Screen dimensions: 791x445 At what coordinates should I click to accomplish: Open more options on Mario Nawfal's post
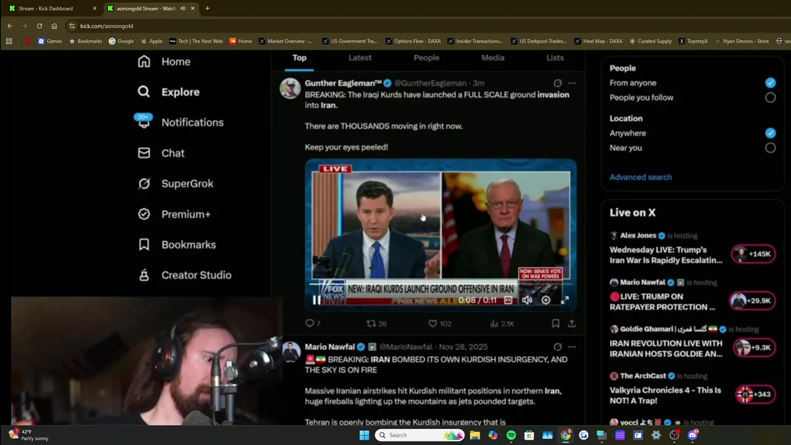572,347
